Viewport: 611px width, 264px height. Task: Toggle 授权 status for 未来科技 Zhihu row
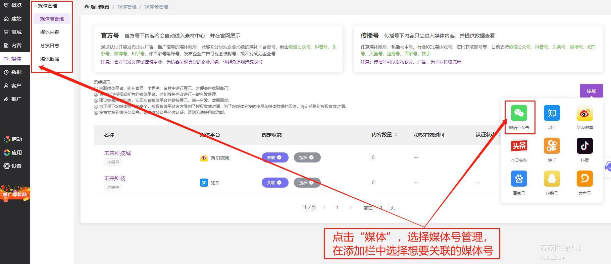click(307, 183)
